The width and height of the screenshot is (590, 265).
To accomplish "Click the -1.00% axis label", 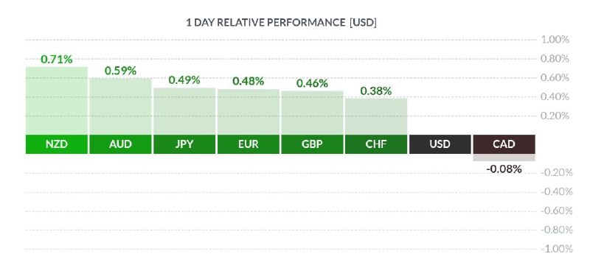I will (x=556, y=249).
